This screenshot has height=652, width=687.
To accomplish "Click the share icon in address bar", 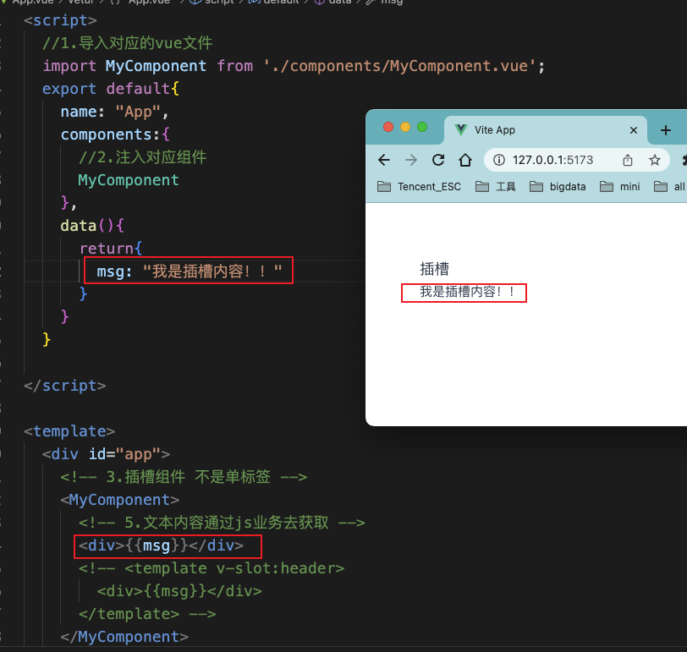I will tap(628, 160).
